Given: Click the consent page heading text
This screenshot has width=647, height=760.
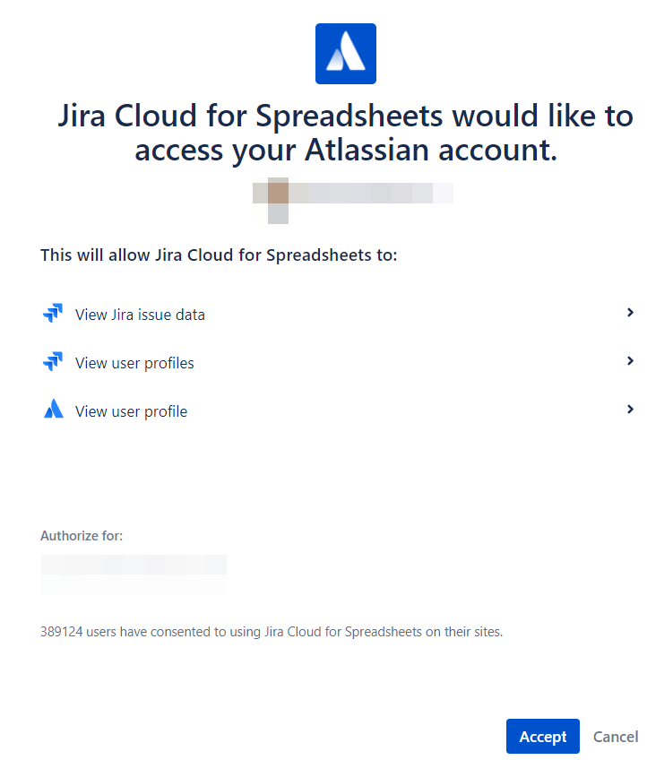Looking at the screenshot, I should coord(346,133).
